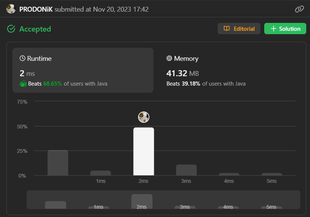The width and height of the screenshot is (310, 217).
Task: Click the highlighted white 2ms bar
Action: pos(144,152)
